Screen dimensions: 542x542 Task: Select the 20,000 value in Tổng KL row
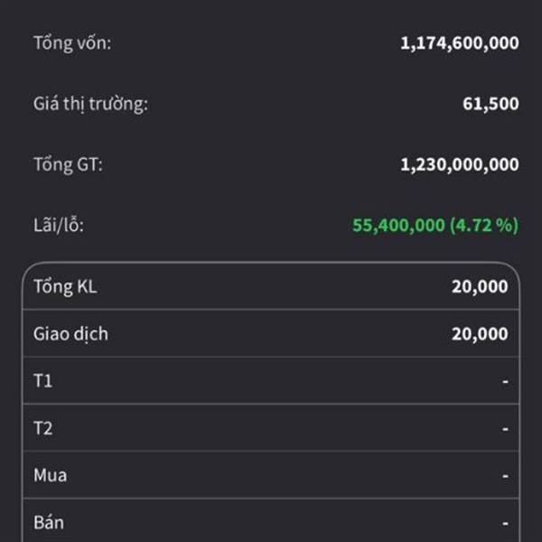(480, 287)
